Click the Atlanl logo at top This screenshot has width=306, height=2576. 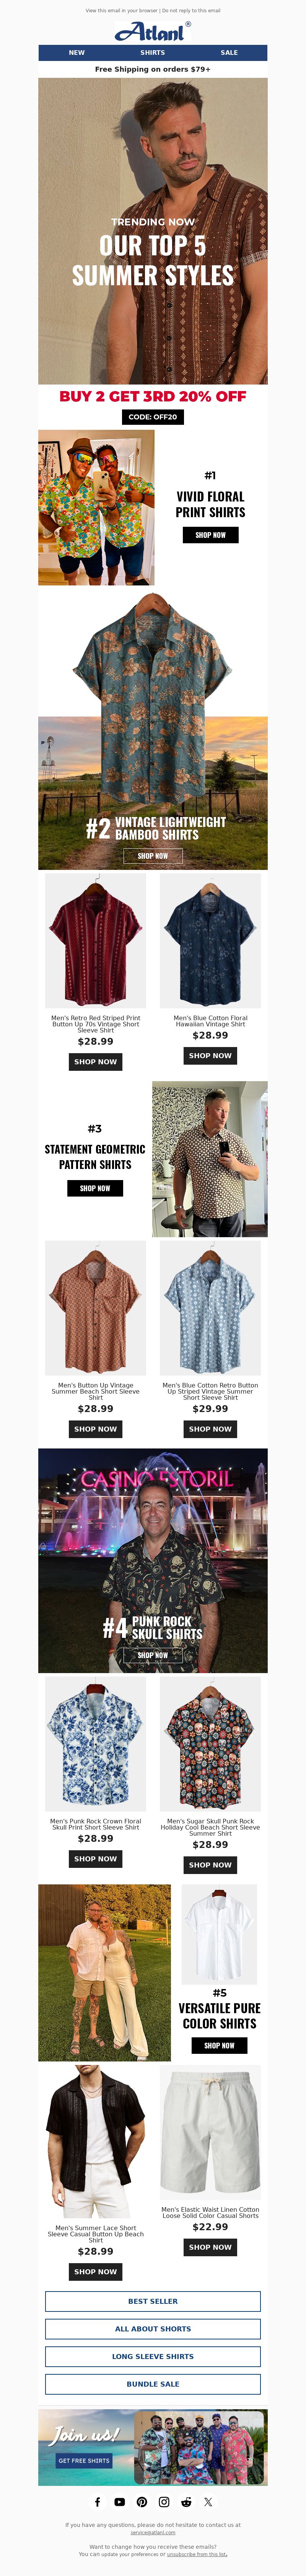point(153,31)
